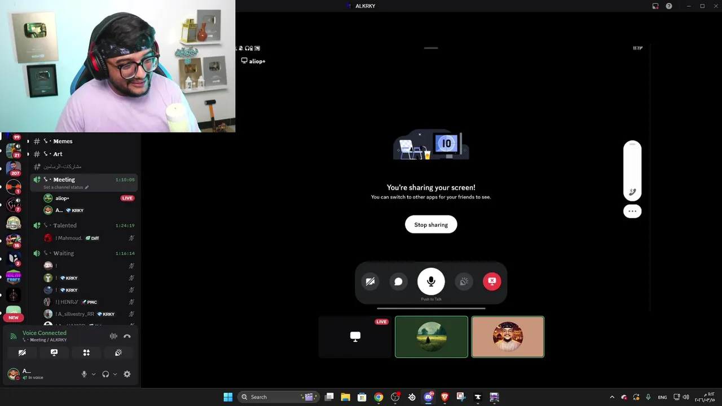Click aliop+ stream label at top
The width and height of the screenshot is (722, 406).
tap(253, 61)
